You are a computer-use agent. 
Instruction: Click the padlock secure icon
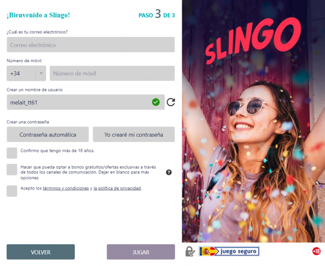click(x=190, y=251)
